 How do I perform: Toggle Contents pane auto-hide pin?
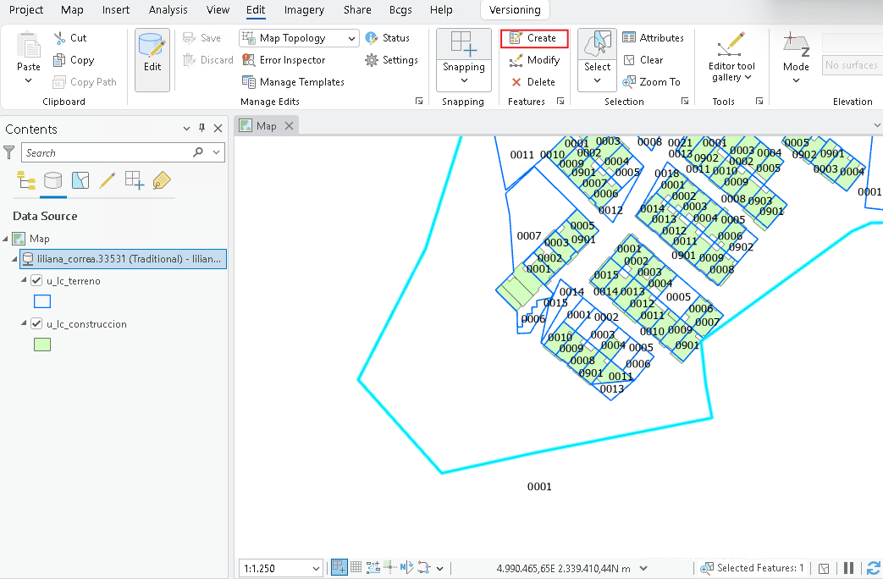(x=202, y=129)
